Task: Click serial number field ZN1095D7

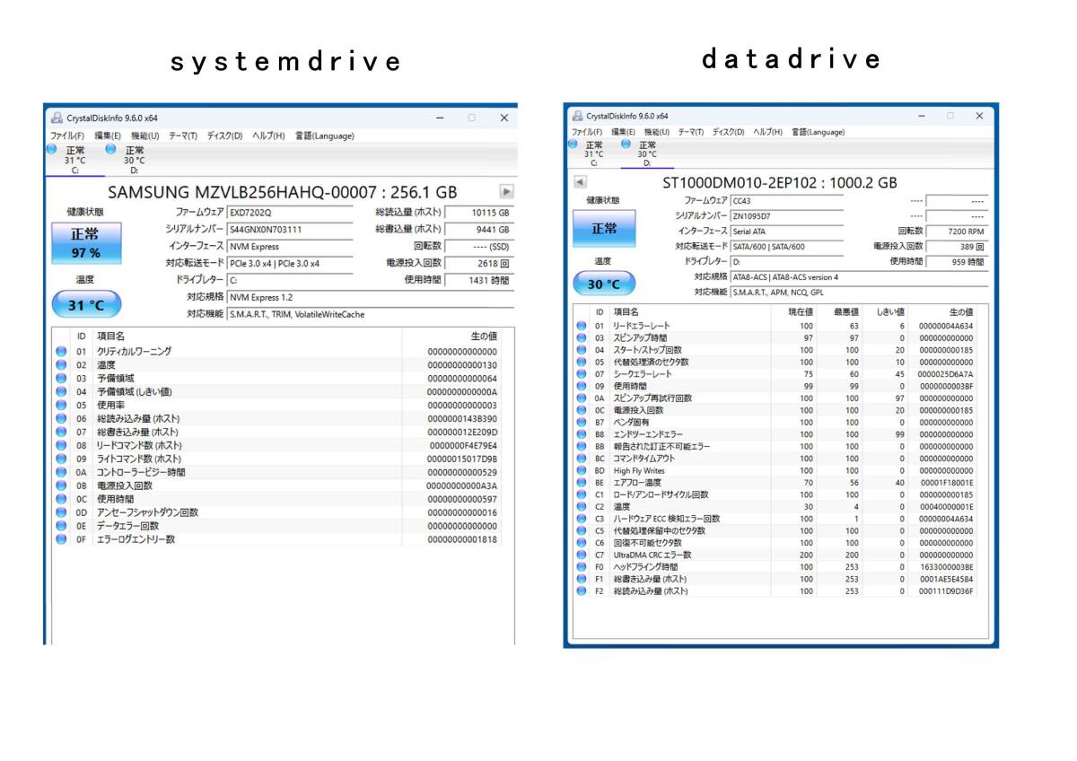Action: [x=786, y=216]
